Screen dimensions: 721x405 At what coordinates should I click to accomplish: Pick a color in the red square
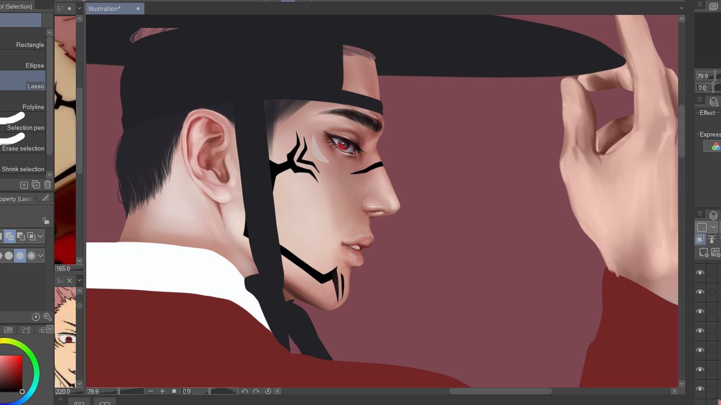[x=11, y=372]
